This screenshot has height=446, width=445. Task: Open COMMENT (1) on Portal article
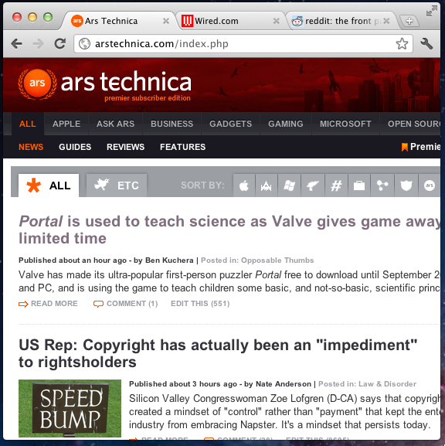coord(125,304)
